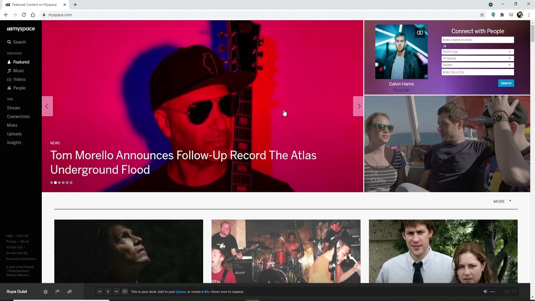The height and width of the screenshot is (301, 535).
Task: Open Profile Type dropdown
Action: 478,52
